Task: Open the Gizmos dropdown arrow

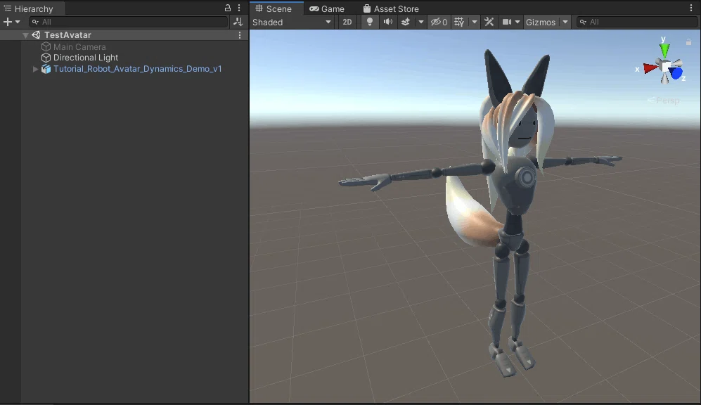Action: click(x=565, y=22)
